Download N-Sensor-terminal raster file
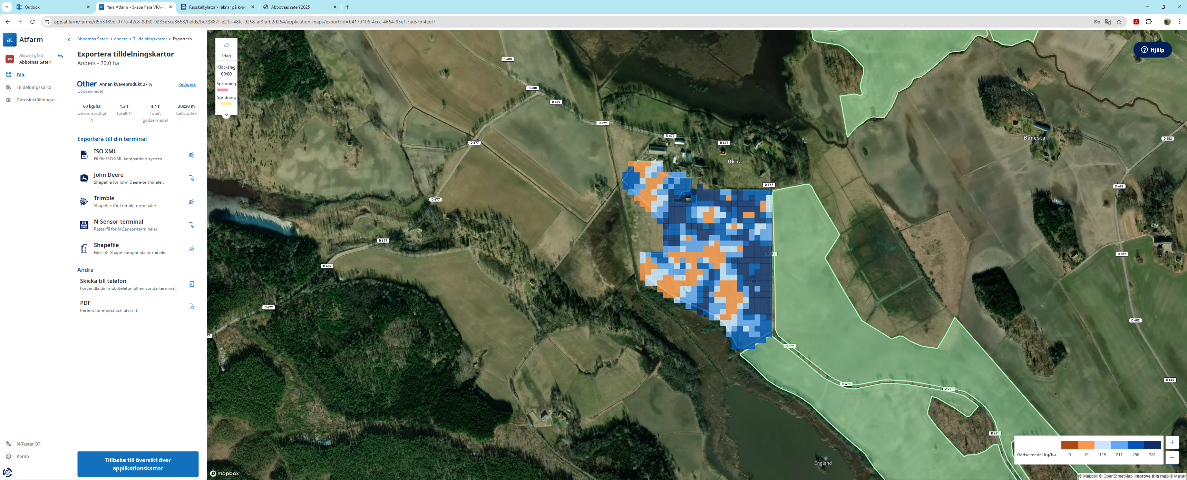 [191, 225]
